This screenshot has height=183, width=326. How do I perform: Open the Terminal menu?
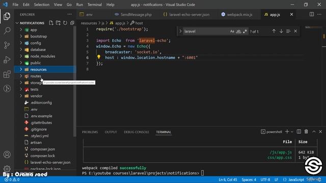(x=95, y=5)
